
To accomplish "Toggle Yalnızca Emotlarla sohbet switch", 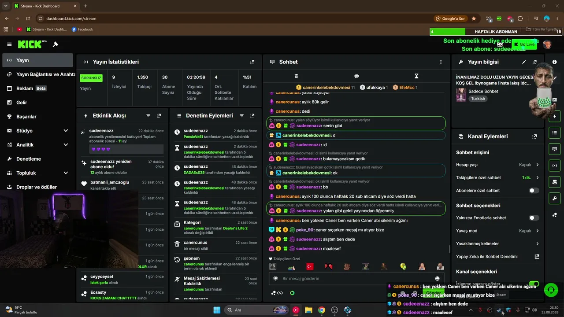I will (534, 218).
